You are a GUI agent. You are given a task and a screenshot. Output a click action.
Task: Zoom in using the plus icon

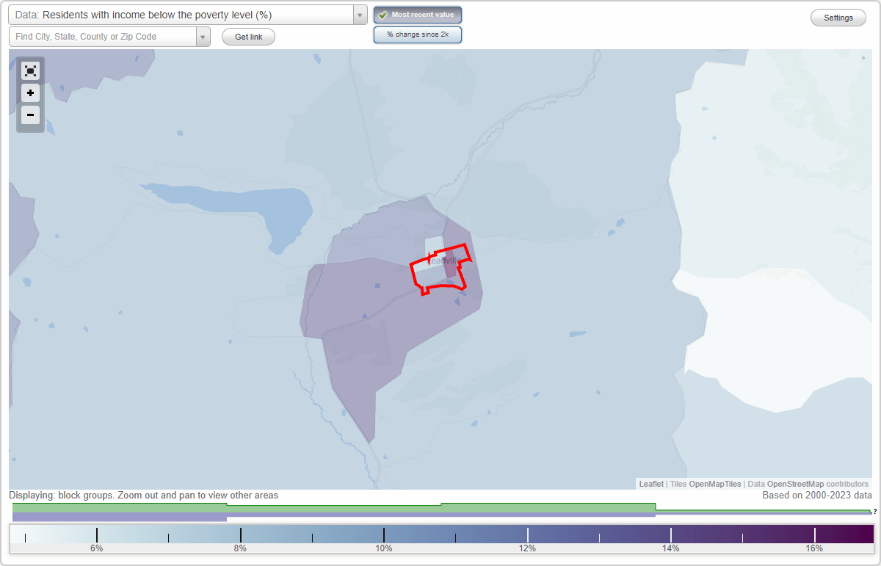click(x=30, y=93)
